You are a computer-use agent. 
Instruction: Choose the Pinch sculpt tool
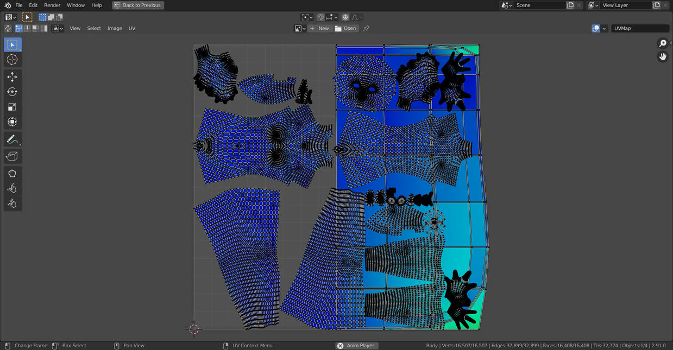[x=12, y=203]
